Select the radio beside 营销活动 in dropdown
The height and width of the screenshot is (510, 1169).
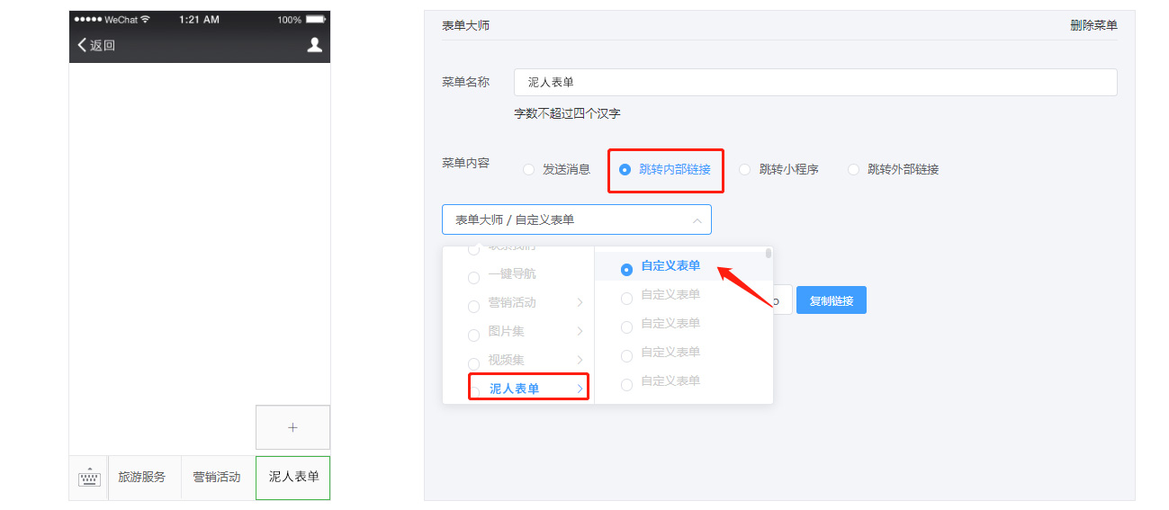[x=473, y=306]
